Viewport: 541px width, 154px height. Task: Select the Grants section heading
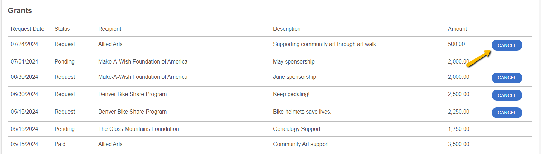click(x=20, y=11)
